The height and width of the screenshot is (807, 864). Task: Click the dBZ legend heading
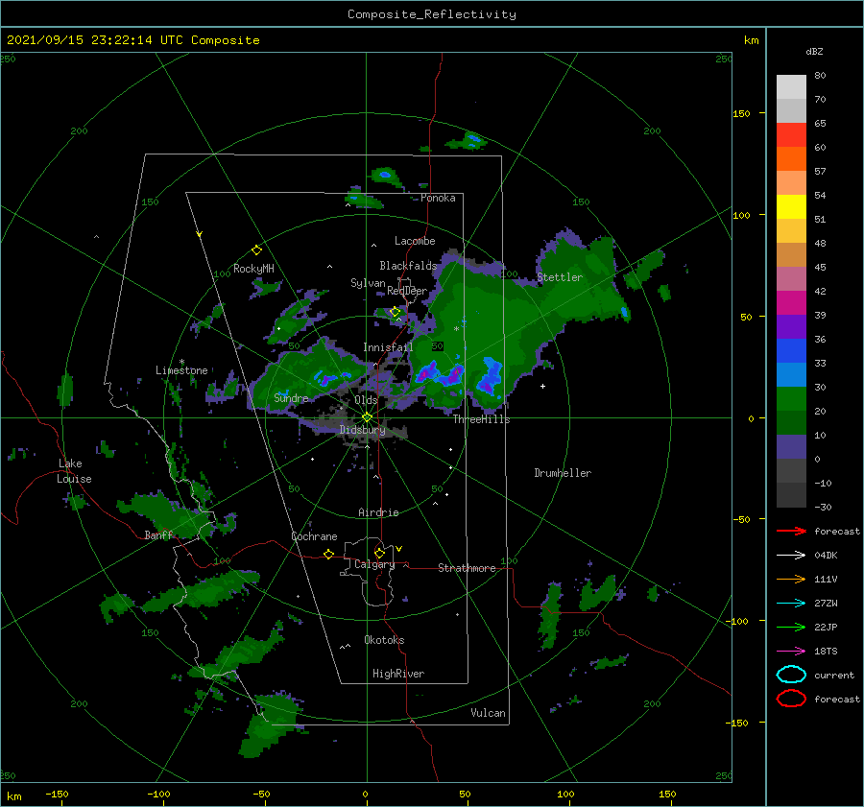tap(814, 51)
